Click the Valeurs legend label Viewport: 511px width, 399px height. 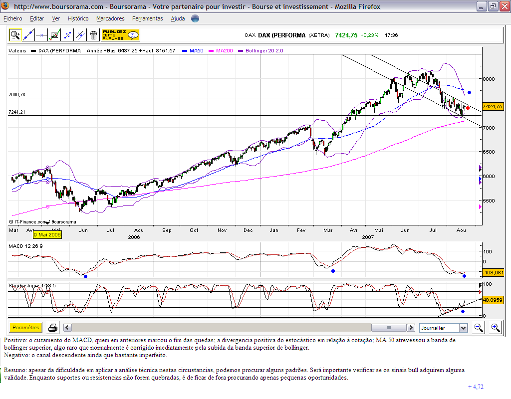(17, 51)
